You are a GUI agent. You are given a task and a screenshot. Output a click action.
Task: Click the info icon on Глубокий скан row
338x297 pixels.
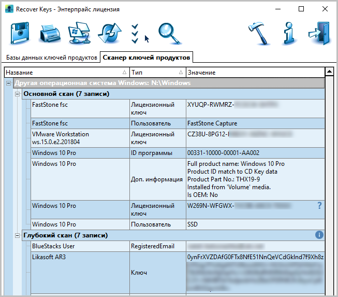pos(319,235)
